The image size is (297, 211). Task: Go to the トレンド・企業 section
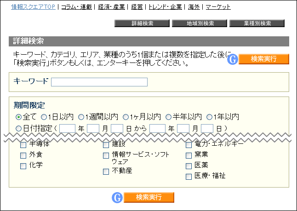pyautogui.click(x=165, y=7)
